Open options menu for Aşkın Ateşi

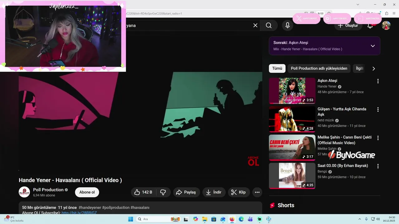click(378, 81)
